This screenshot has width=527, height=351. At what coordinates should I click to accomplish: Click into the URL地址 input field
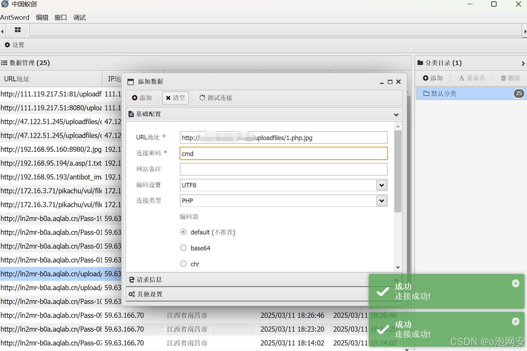283,138
